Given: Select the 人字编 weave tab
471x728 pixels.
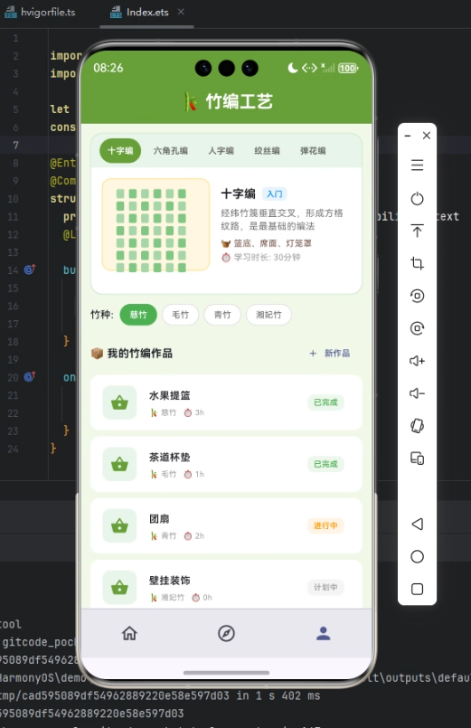Looking at the screenshot, I should click(x=221, y=150).
